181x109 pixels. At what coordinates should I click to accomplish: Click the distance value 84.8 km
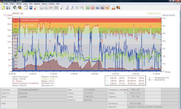coord(88,100)
